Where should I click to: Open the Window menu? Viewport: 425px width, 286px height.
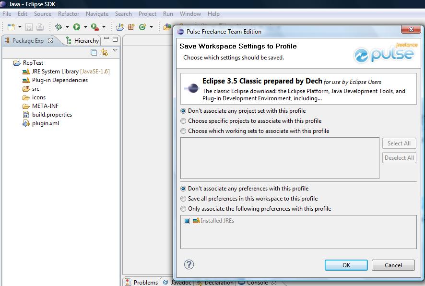click(190, 14)
